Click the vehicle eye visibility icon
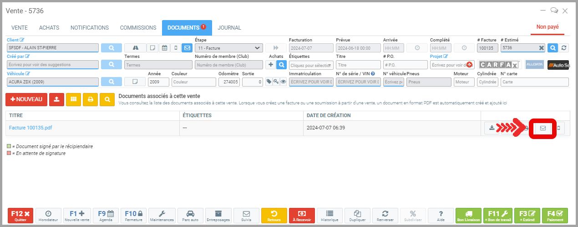Image resolution: width=578 pixels, height=227 pixels. pos(283,82)
